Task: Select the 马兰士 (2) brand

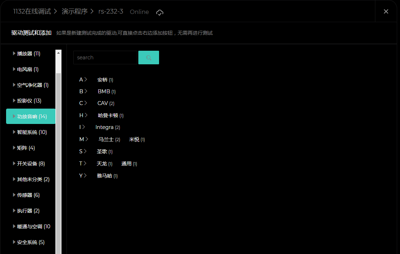Action: point(109,139)
